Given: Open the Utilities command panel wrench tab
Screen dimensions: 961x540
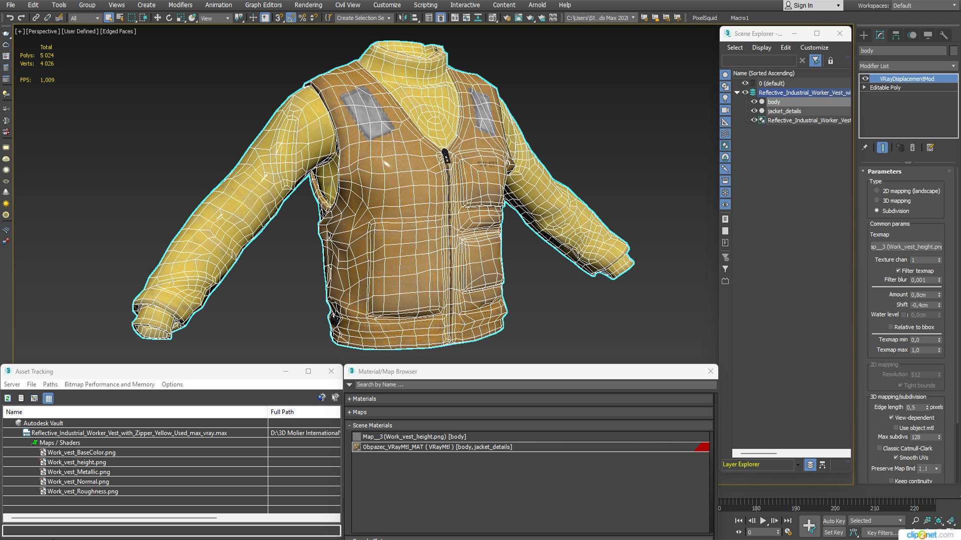Looking at the screenshot, I should click(944, 35).
